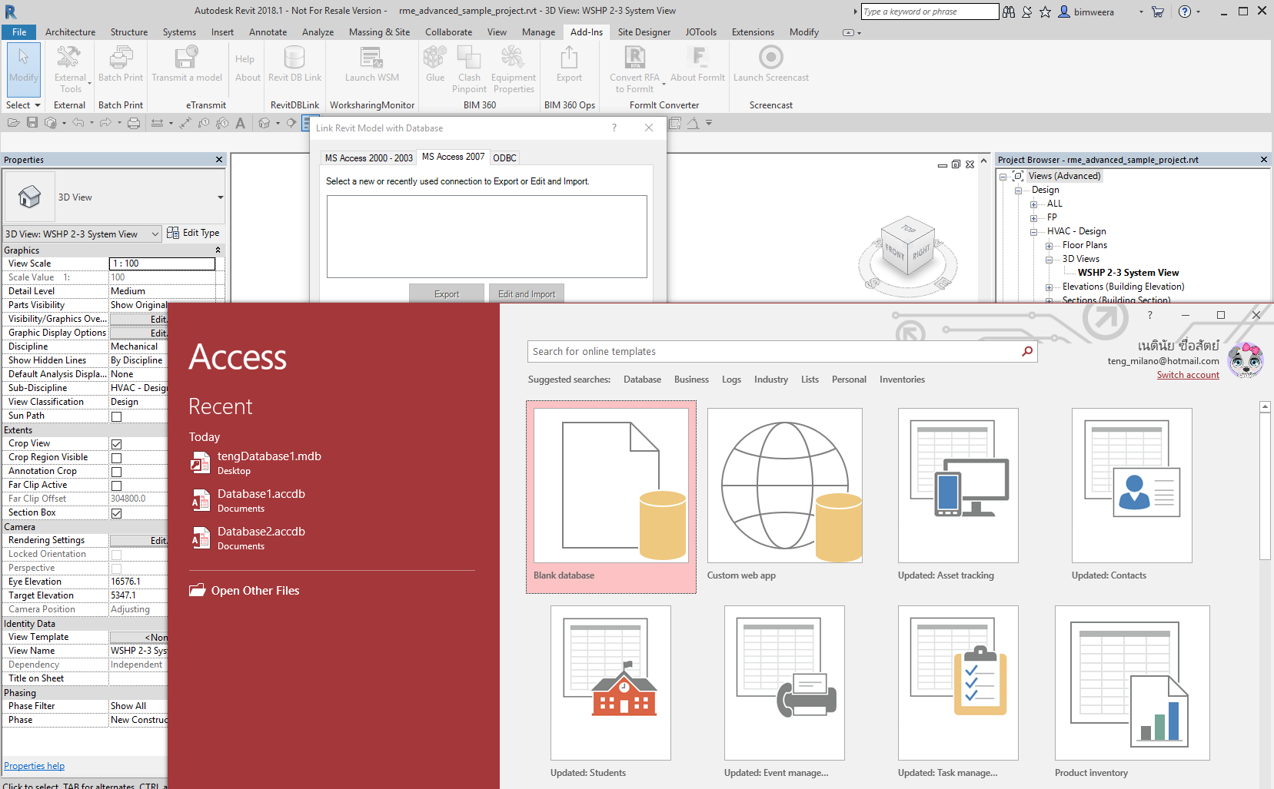Launch Batch Print add-in
1274x789 pixels.
121,65
